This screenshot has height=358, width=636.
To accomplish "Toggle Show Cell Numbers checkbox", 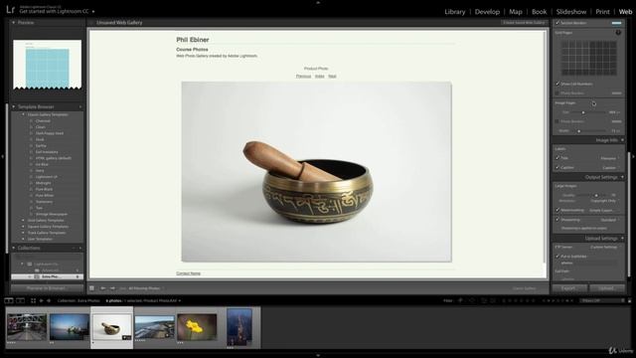I will pyautogui.click(x=557, y=84).
